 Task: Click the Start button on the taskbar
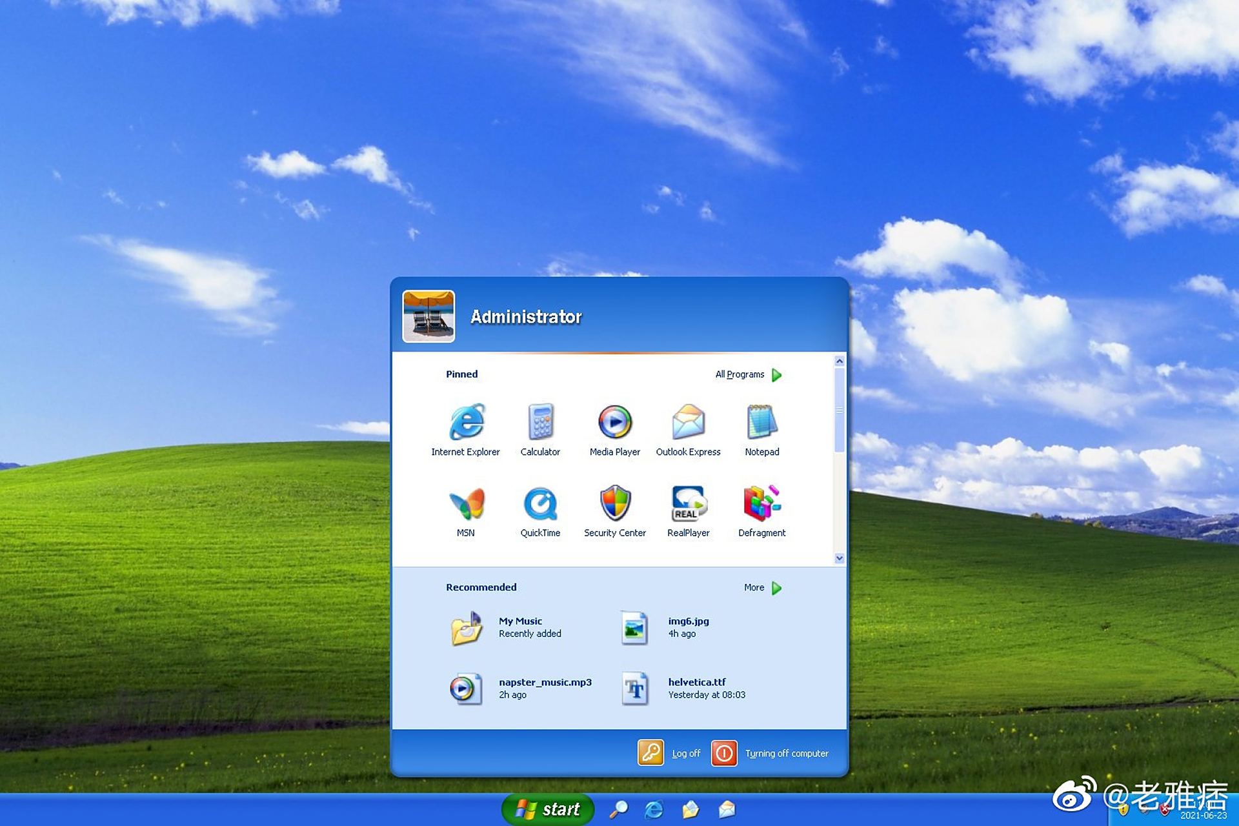tap(548, 809)
